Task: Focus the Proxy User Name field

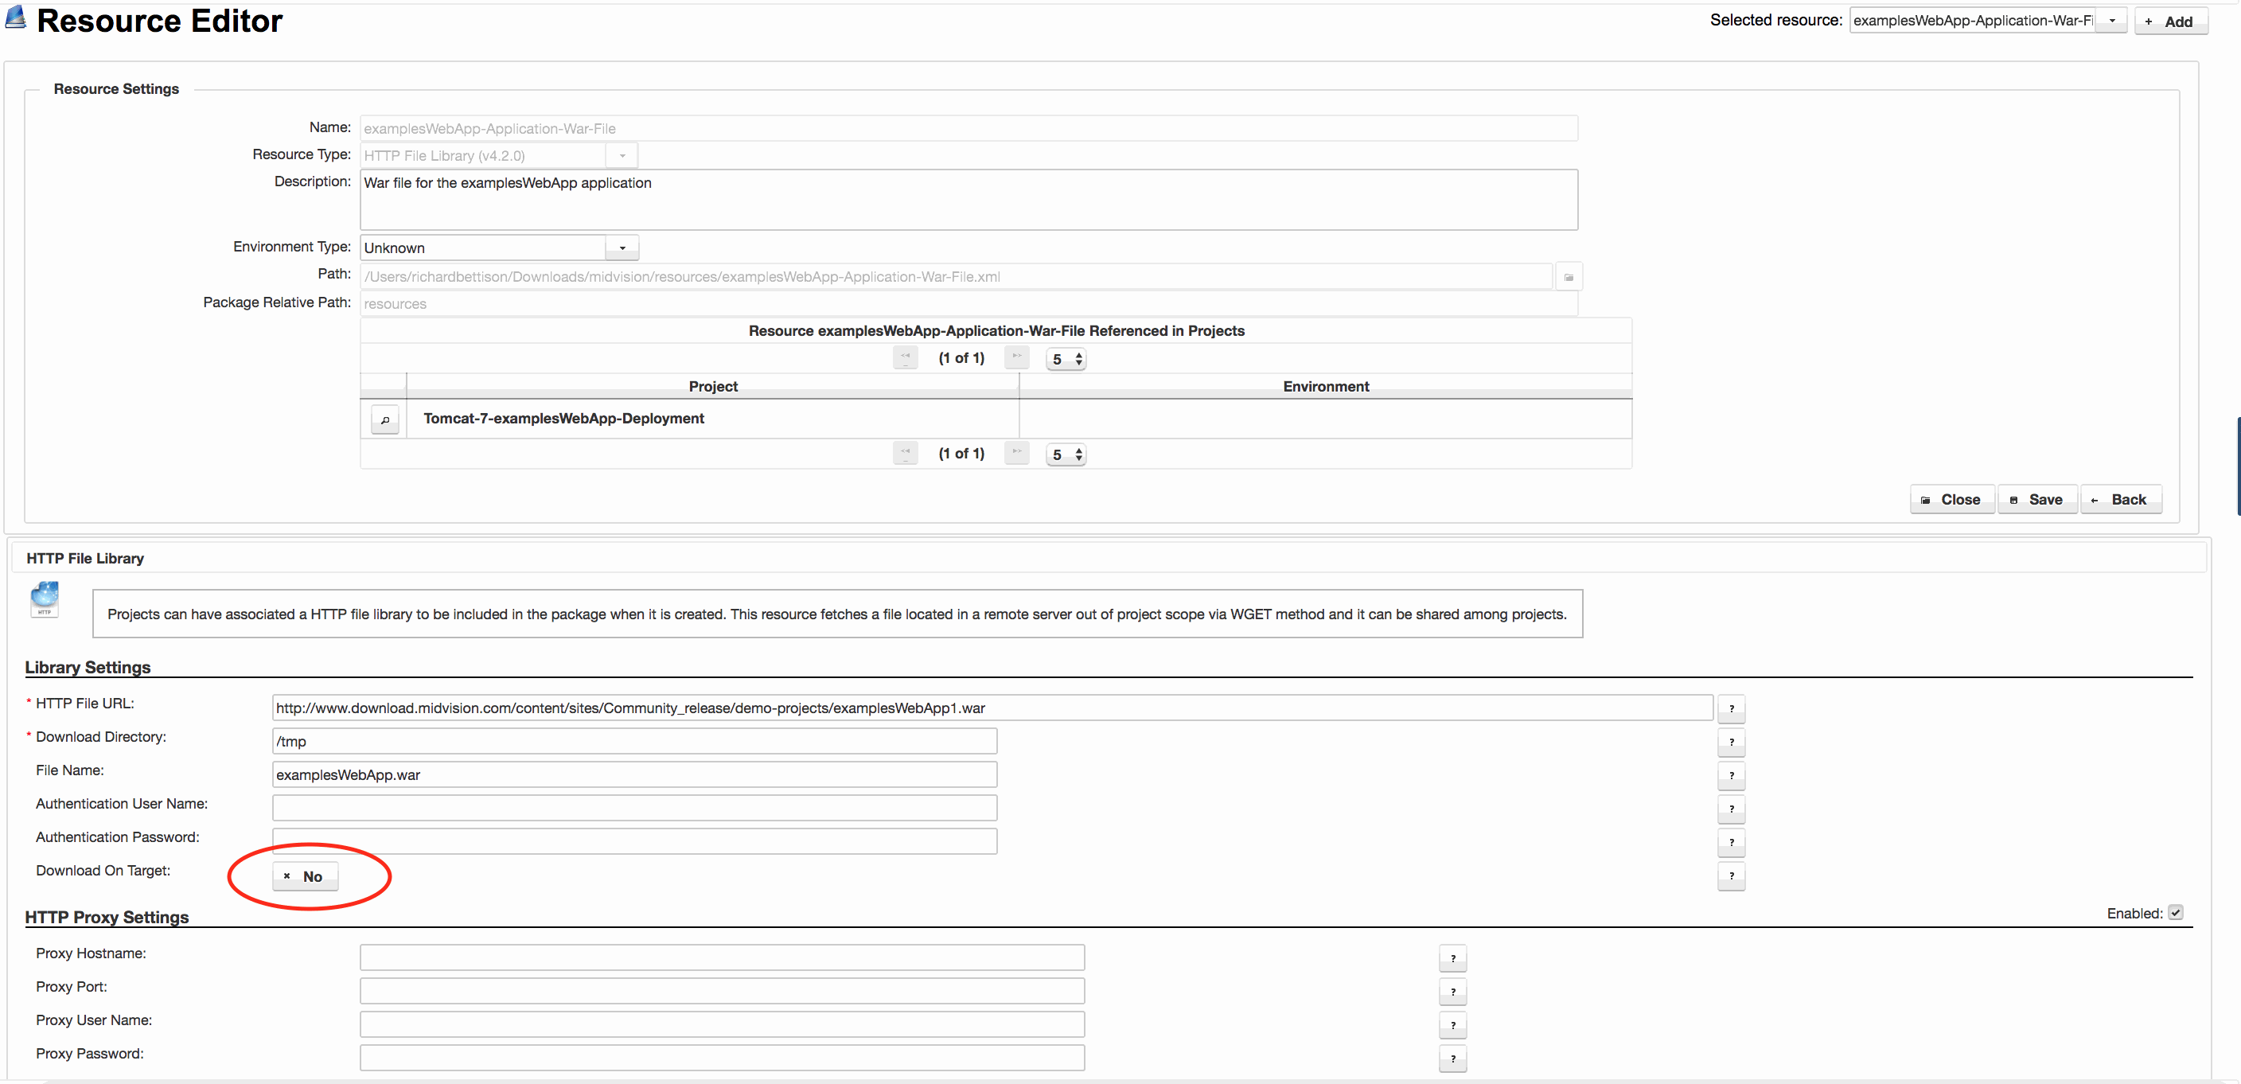Action: [x=722, y=1025]
